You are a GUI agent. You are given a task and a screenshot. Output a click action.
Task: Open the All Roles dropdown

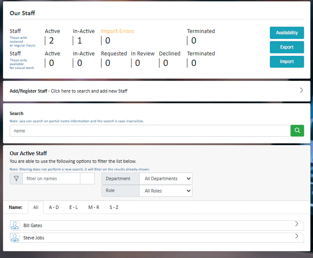click(166, 191)
